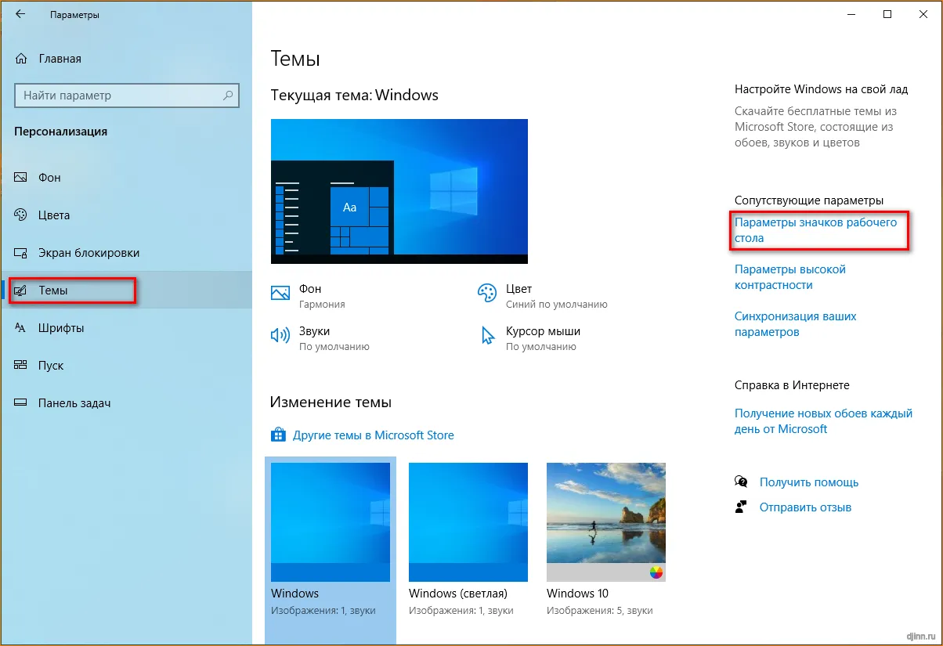The height and width of the screenshot is (646, 943).
Task: Open Параметры значков рабочего стола link
Action: click(x=815, y=230)
